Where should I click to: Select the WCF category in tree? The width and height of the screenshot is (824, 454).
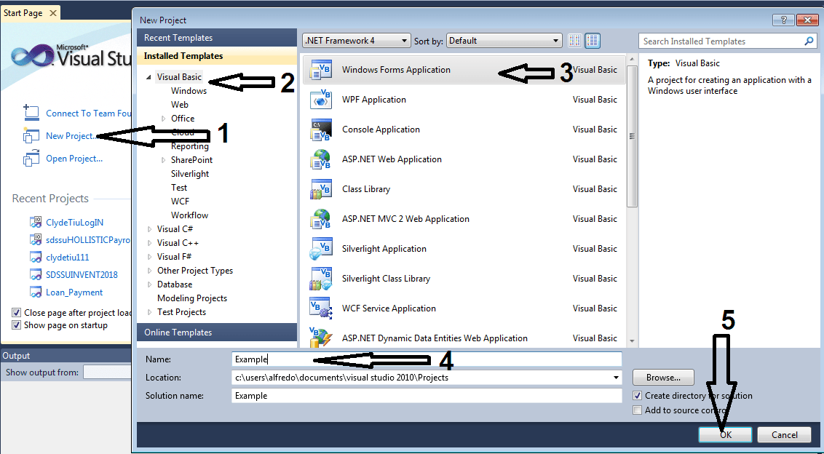[x=180, y=202]
